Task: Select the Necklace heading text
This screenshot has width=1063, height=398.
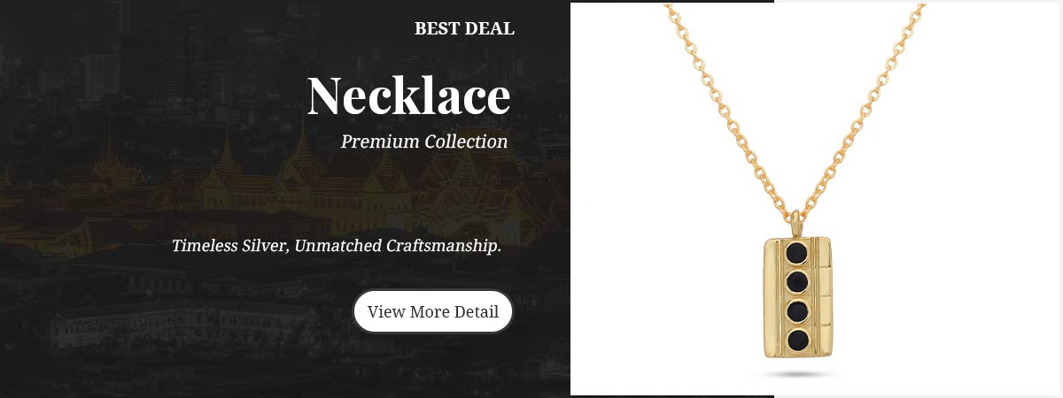Action: tap(409, 95)
